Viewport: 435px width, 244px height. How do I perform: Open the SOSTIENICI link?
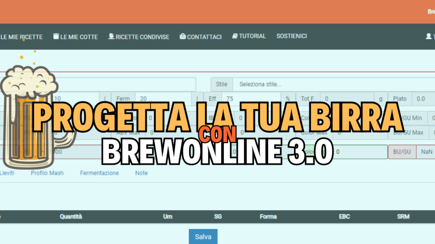(x=292, y=36)
